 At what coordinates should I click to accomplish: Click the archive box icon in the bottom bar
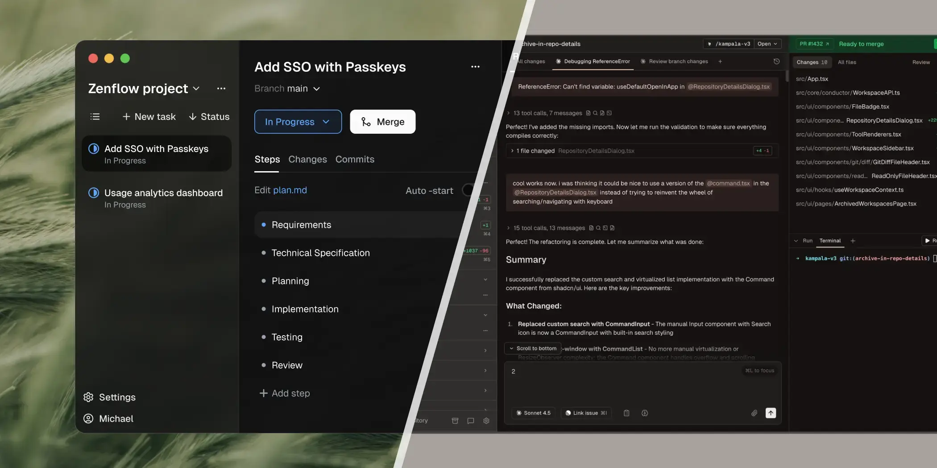(455, 421)
